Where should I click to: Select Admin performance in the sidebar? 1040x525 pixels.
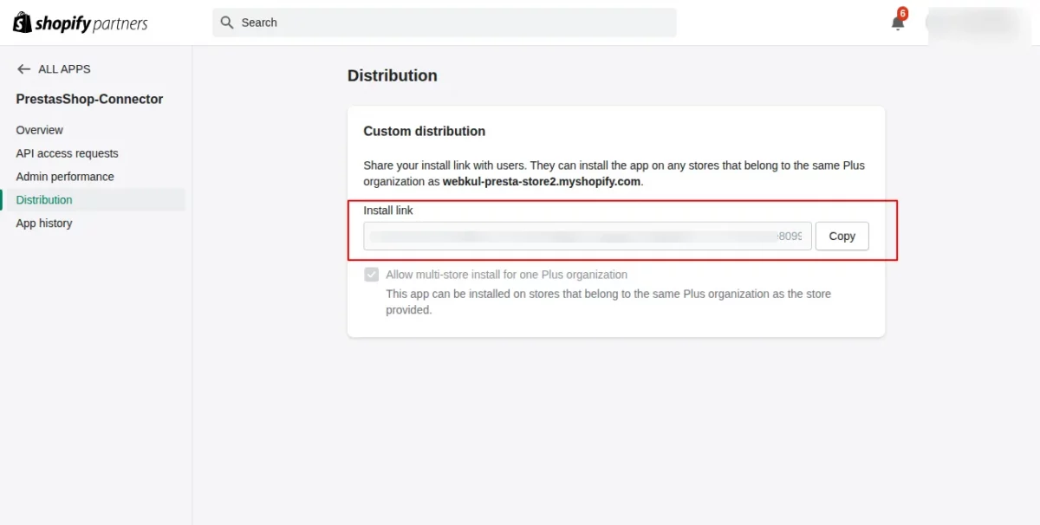65,177
